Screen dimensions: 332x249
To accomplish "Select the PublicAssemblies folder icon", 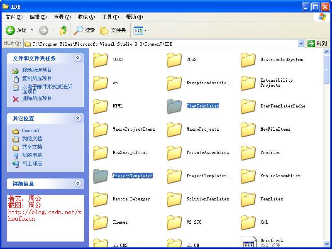I will coord(248,176).
